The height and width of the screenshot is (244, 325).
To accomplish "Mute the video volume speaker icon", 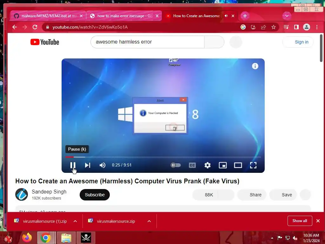I will click(x=103, y=165).
